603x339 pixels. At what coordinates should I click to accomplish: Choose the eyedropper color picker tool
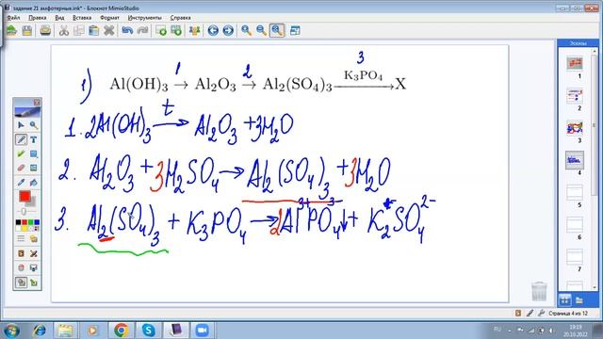pyautogui.click(x=21, y=182)
